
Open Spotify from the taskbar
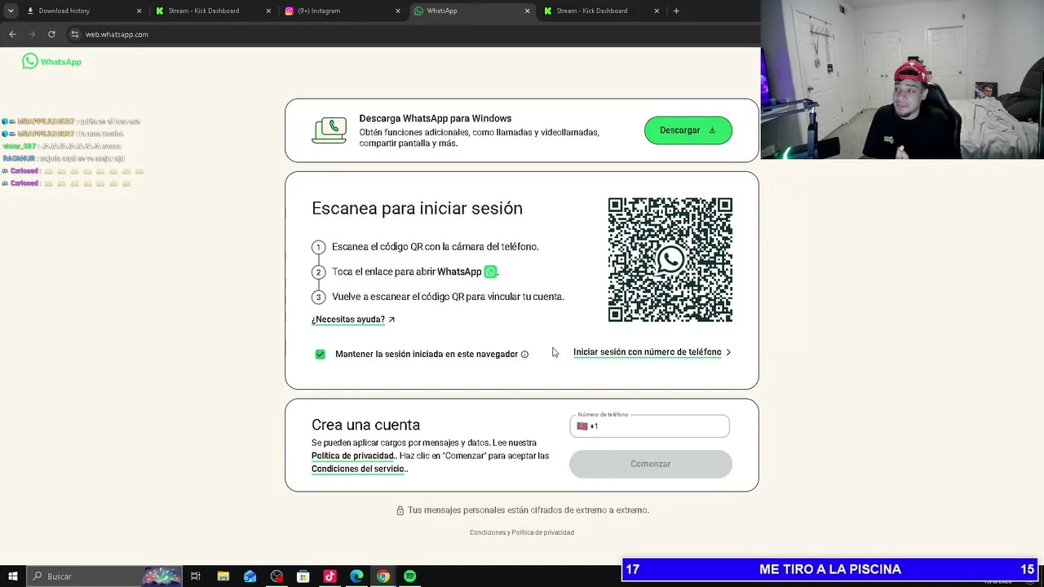point(409,576)
